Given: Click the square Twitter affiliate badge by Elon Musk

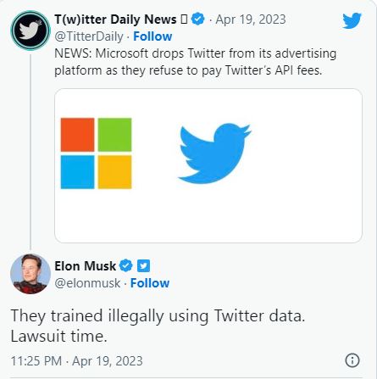Looking at the screenshot, I should [143, 266].
